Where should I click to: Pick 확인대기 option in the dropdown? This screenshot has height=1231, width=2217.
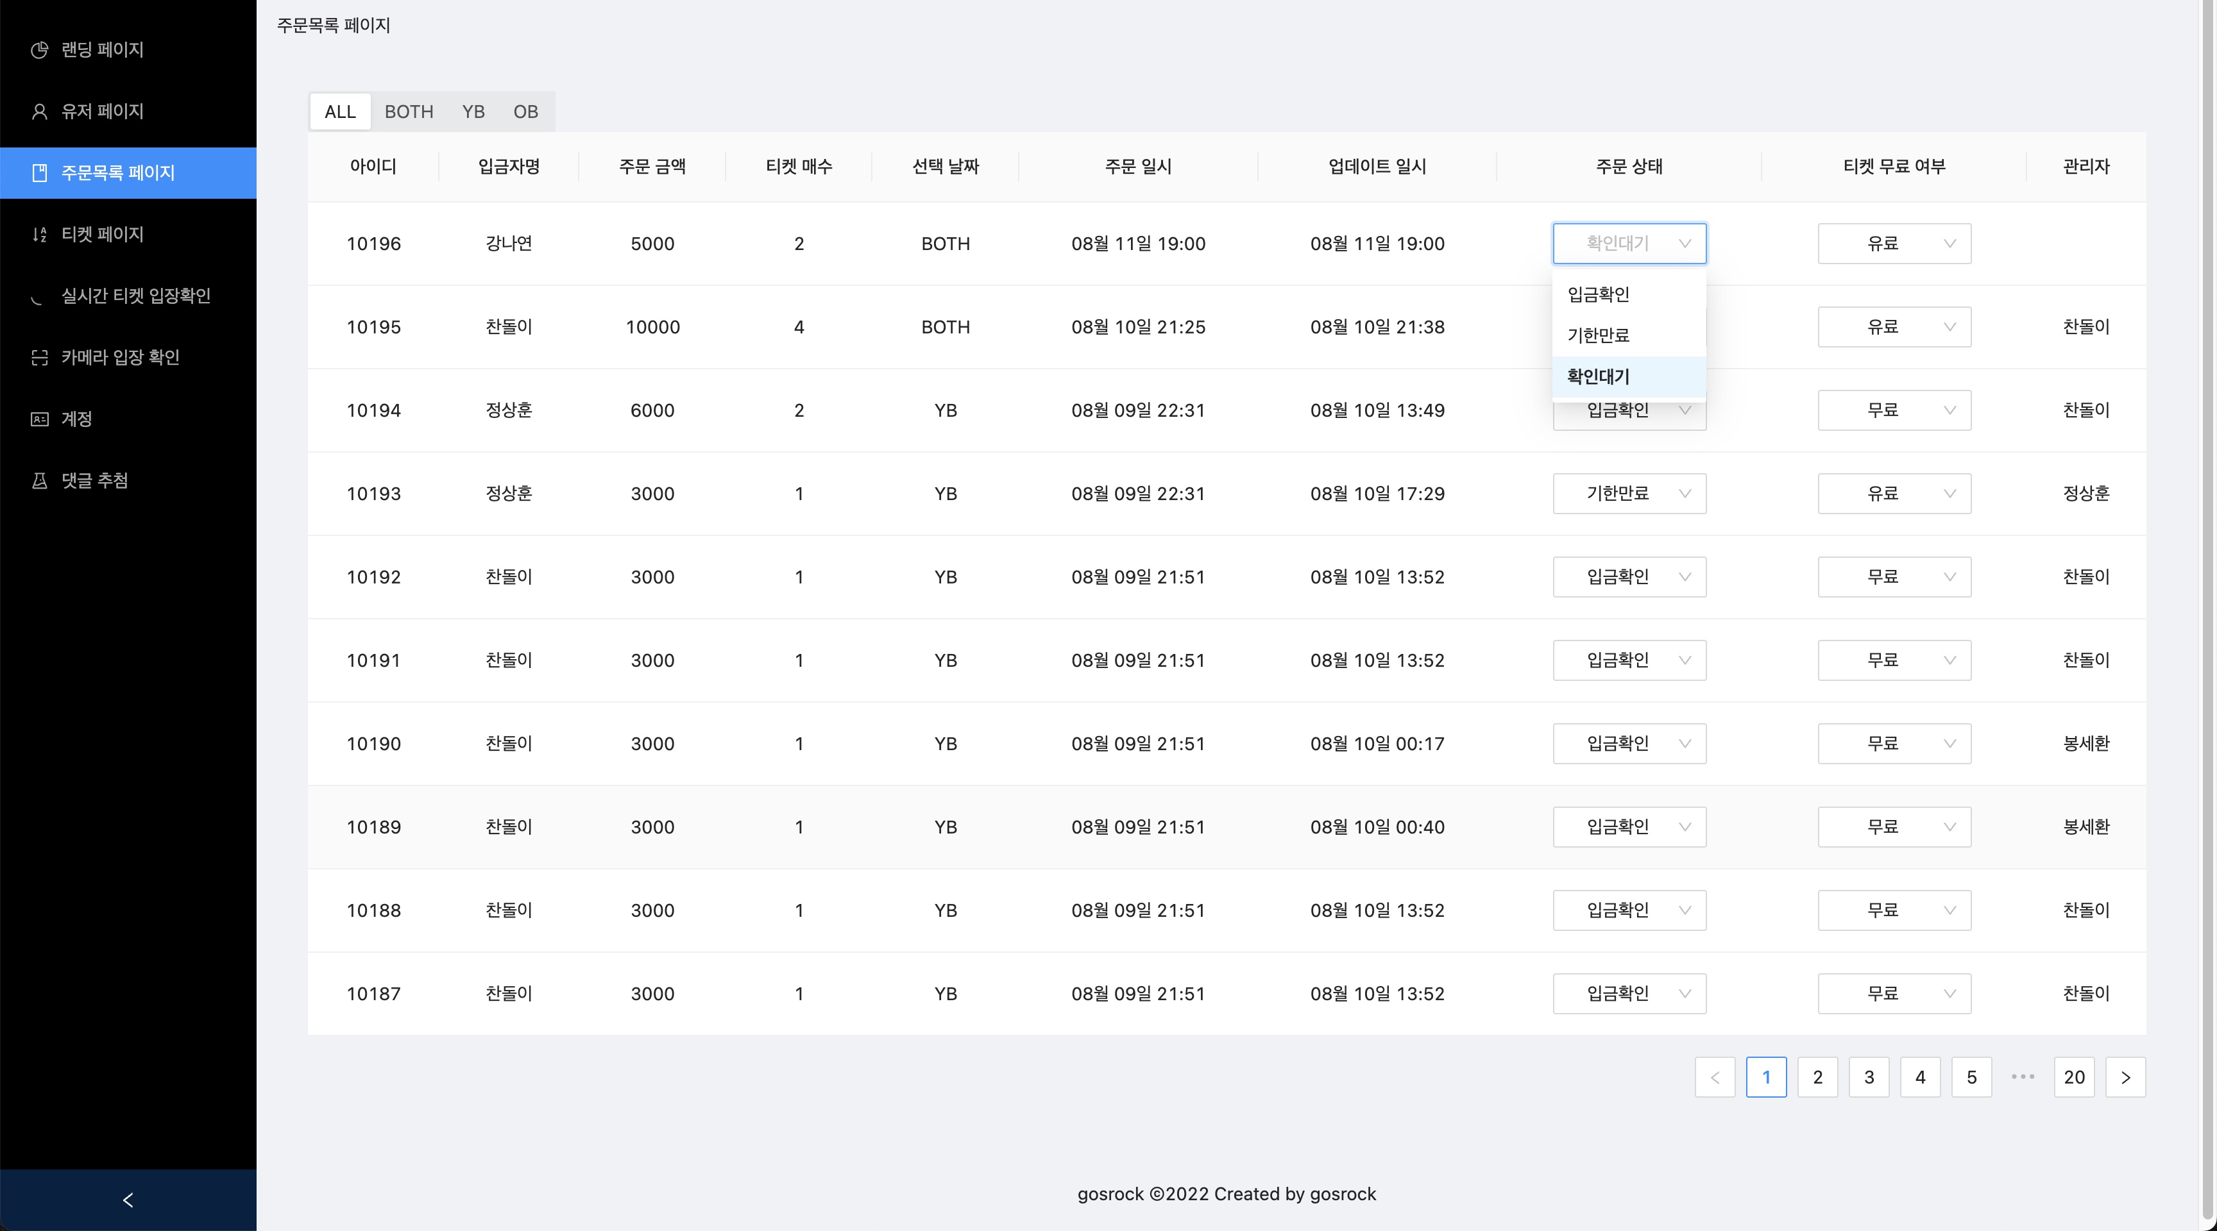(1598, 377)
